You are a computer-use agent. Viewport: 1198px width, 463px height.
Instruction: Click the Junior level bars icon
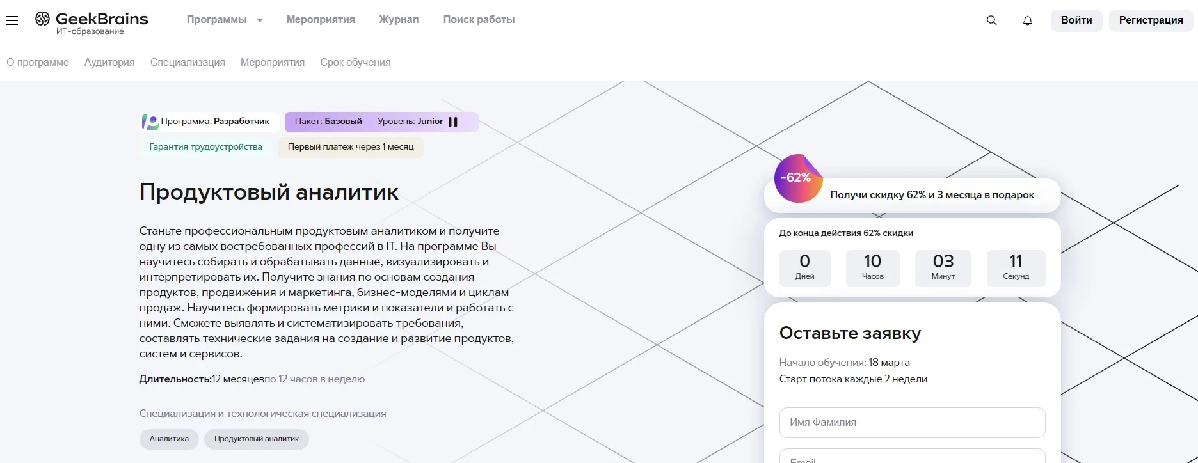pyautogui.click(x=453, y=122)
